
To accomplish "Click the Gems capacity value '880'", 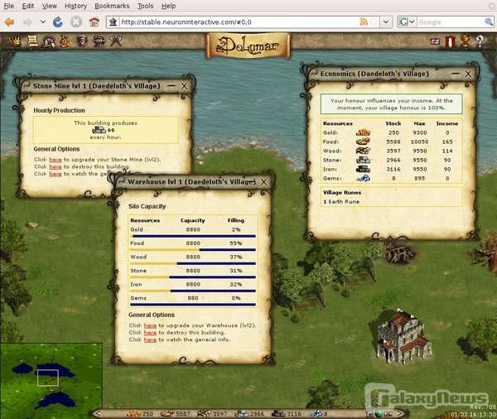I will pyautogui.click(x=193, y=298).
